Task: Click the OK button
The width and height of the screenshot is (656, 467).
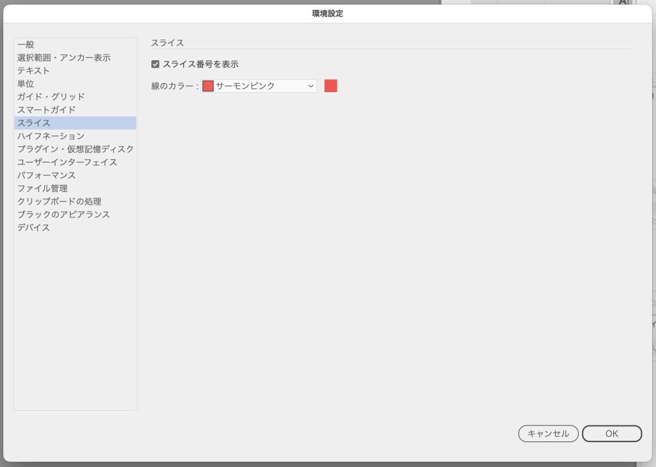Action: 611,434
